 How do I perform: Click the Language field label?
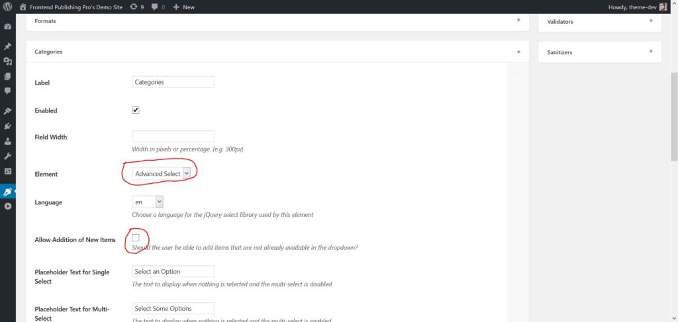click(x=48, y=202)
